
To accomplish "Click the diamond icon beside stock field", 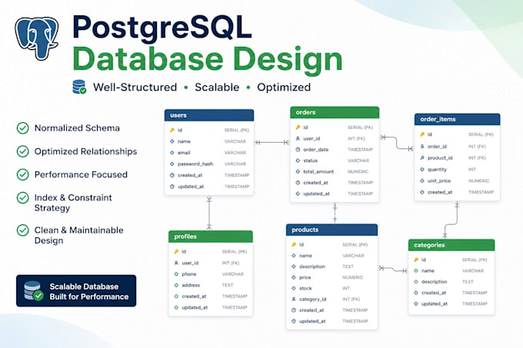I will coord(294,288).
